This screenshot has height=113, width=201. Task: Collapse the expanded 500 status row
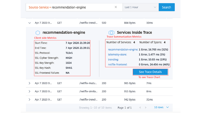coord(29,23)
